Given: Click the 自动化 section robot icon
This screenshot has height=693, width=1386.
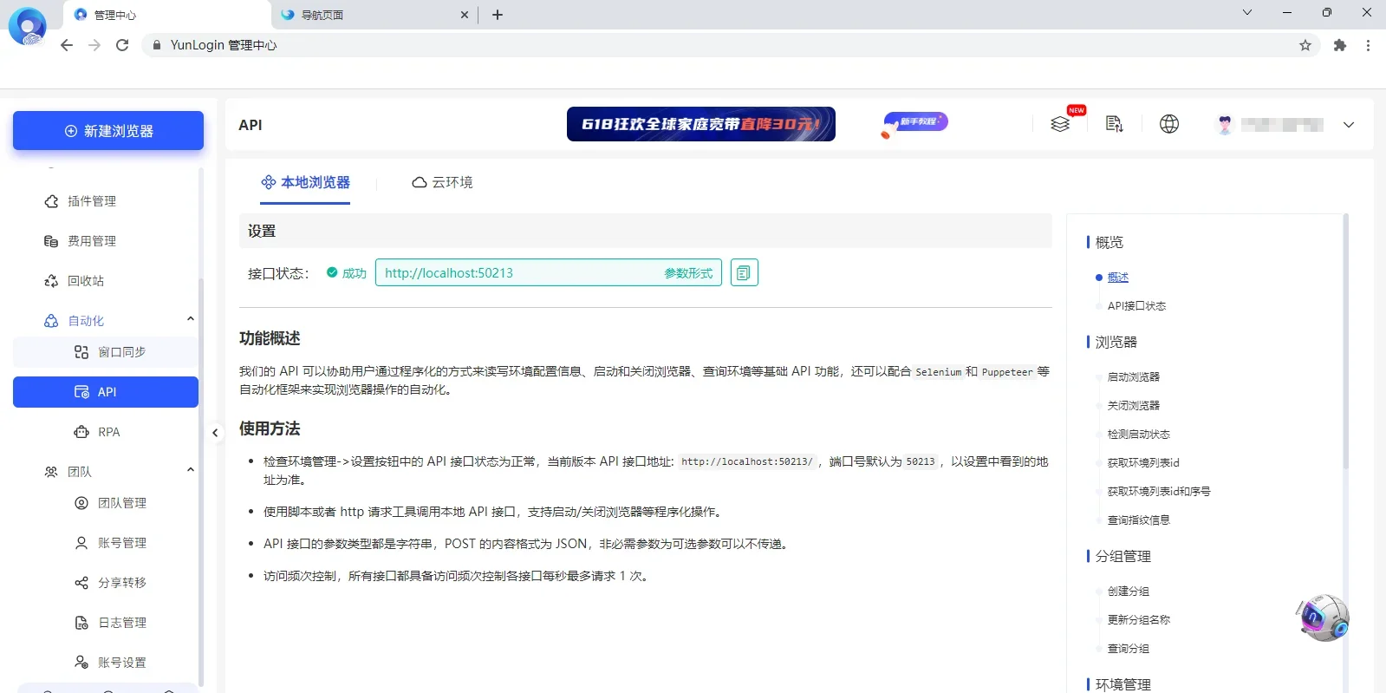Looking at the screenshot, I should pyautogui.click(x=51, y=321).
